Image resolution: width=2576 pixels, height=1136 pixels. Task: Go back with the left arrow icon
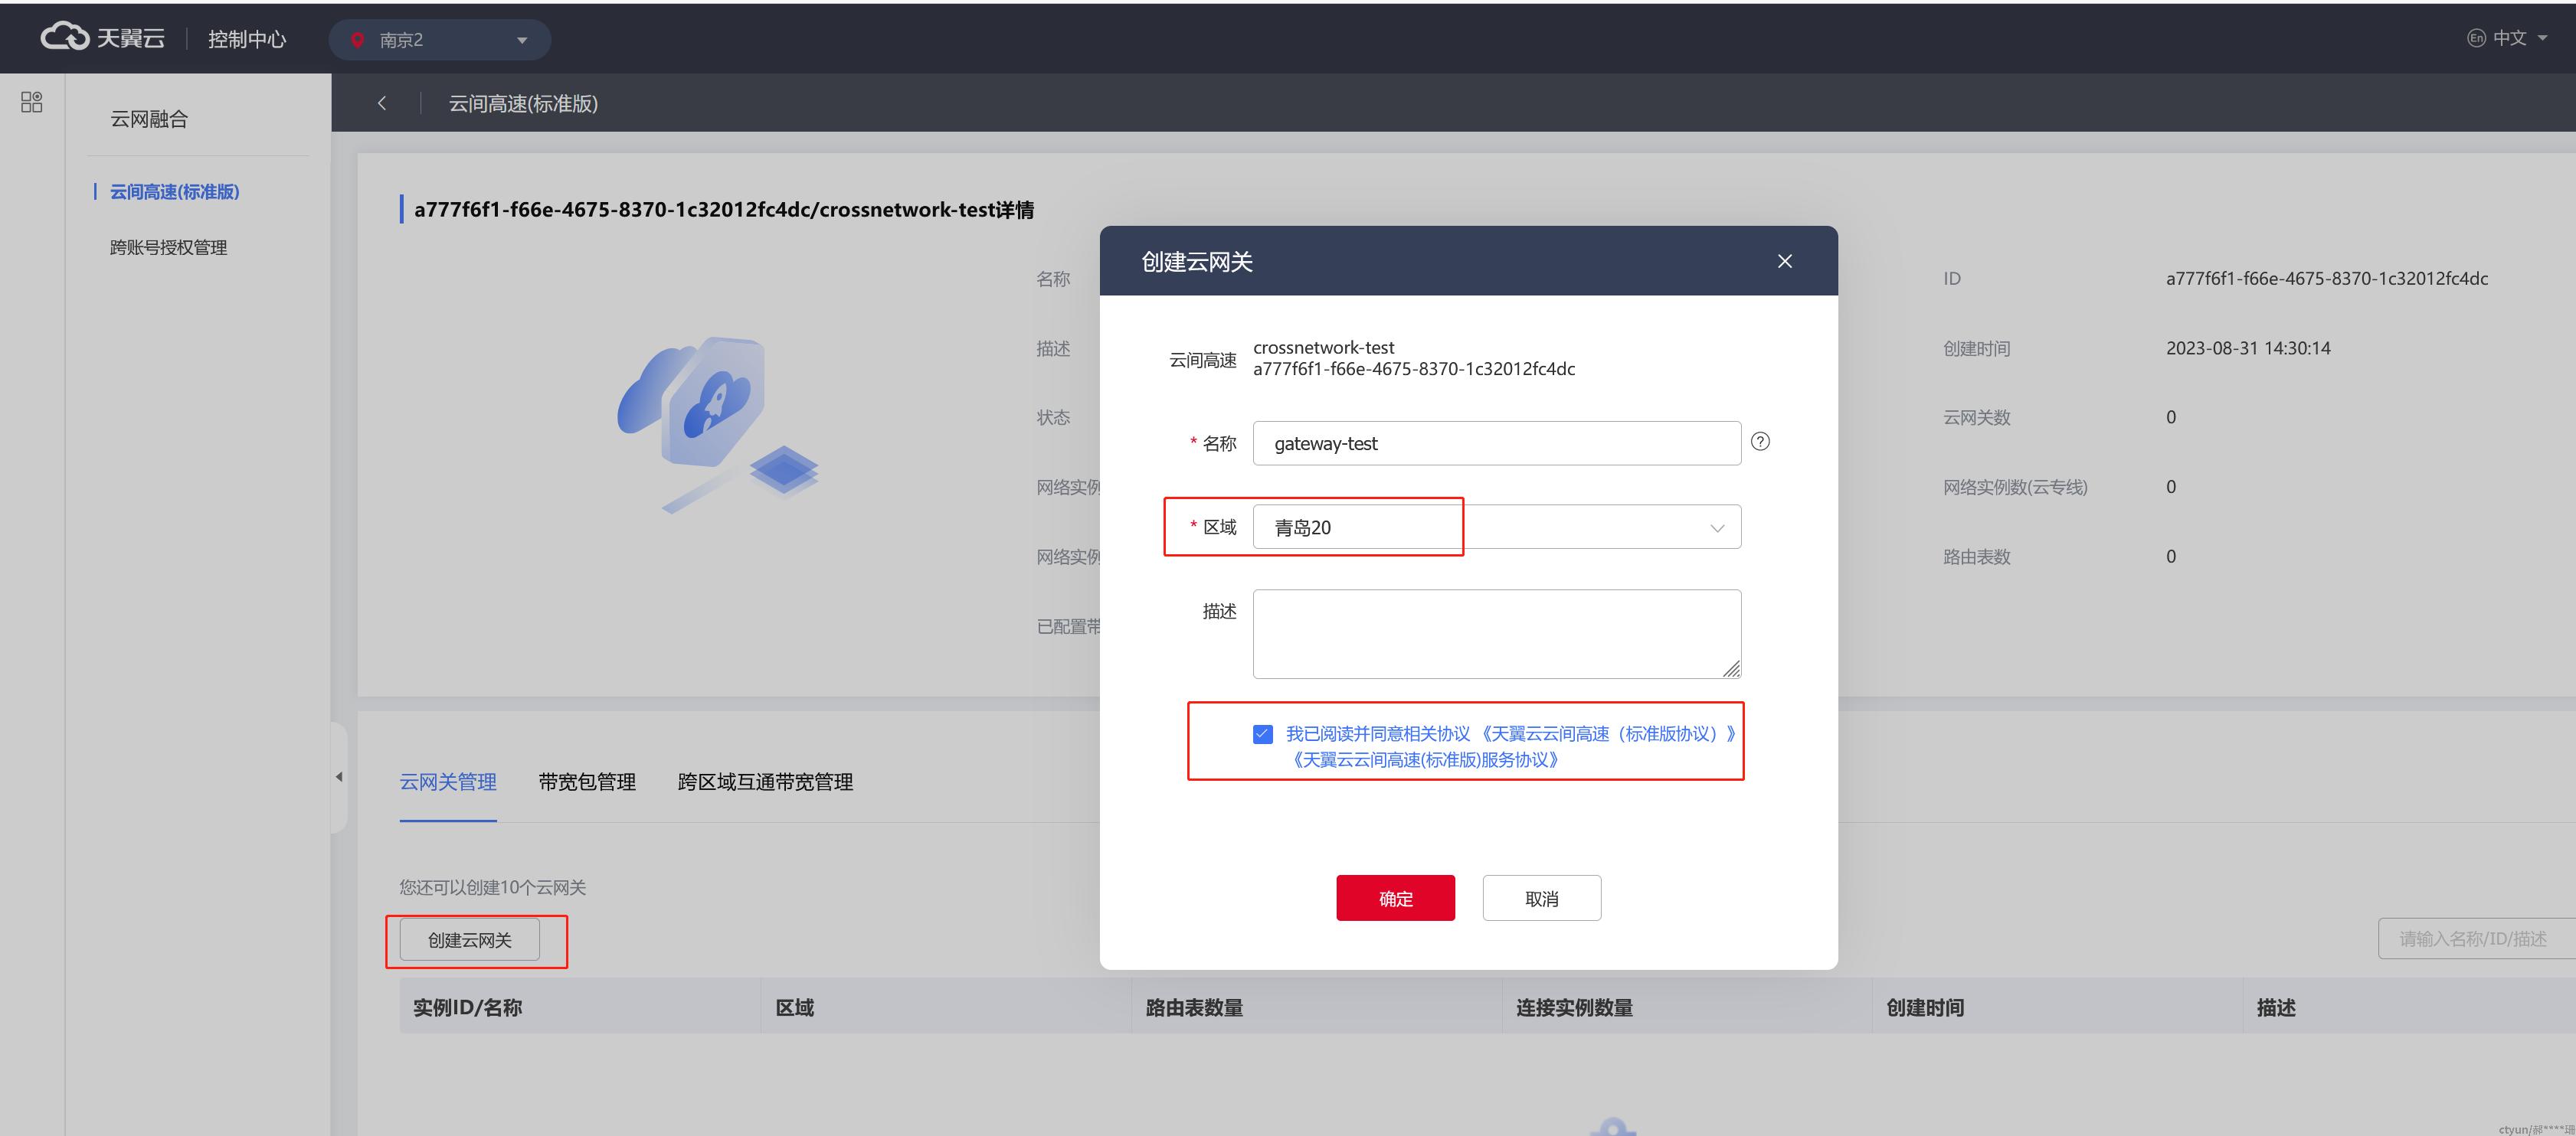click(381, 103)
